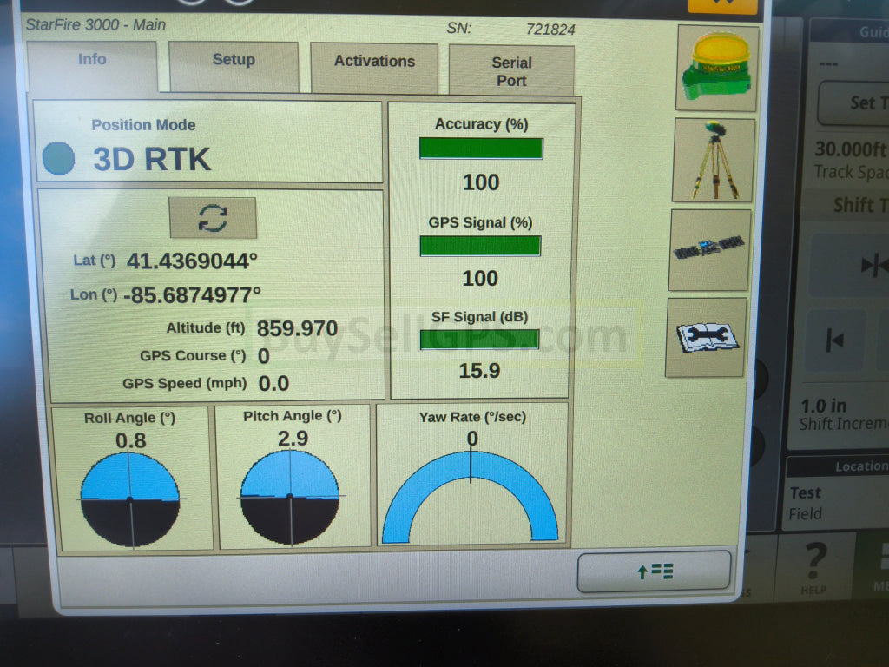Click the longitude value -85.6874977°
The image size is (889, 667).
pos(192,295)
